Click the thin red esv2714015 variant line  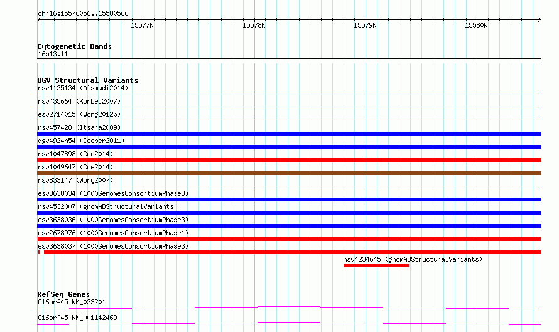tap(289, 120)
